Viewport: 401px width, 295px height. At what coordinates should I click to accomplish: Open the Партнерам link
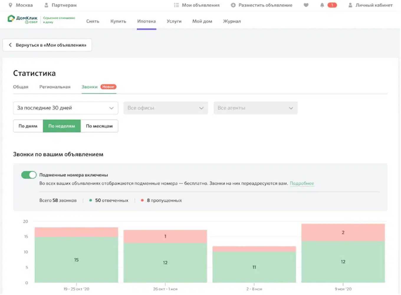(x=64, y=5)
